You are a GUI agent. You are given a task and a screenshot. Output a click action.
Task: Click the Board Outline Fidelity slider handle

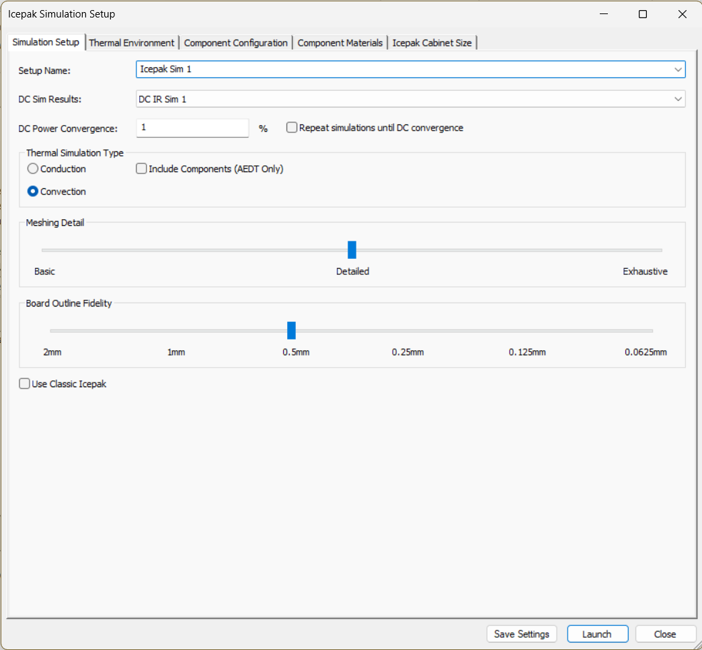click(291, 331)
